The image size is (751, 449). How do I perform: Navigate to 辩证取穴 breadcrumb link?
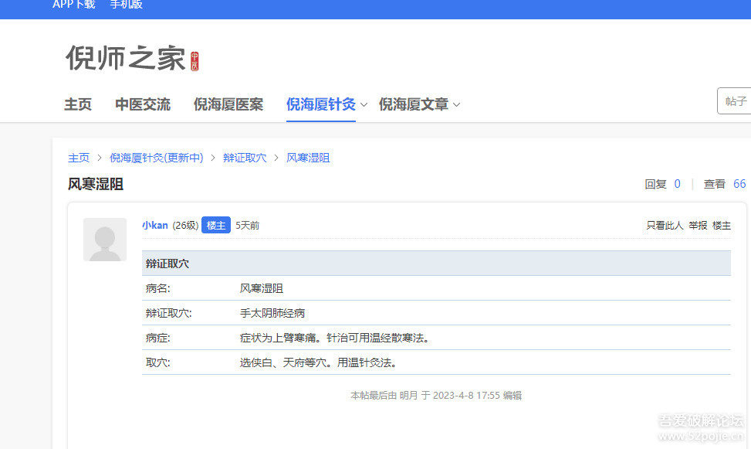[x=245, y=158]
